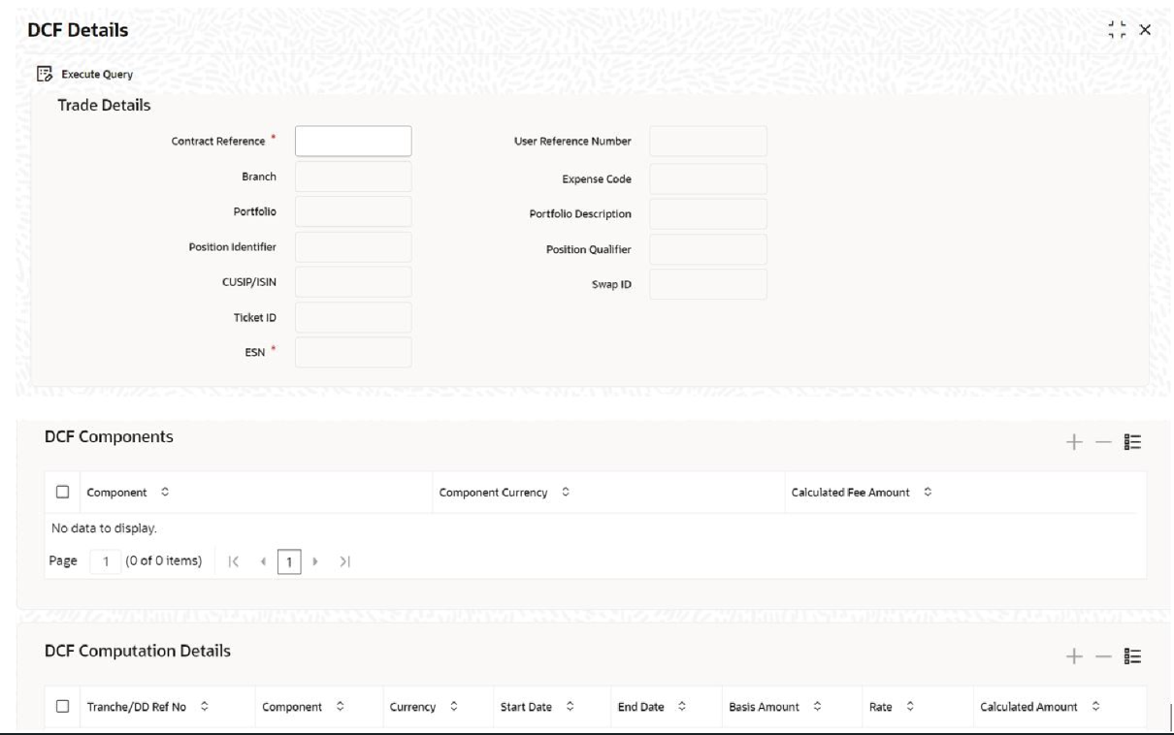Sort by Currency column
Viewport: 1174px width, 735px height.
[454, 707]
